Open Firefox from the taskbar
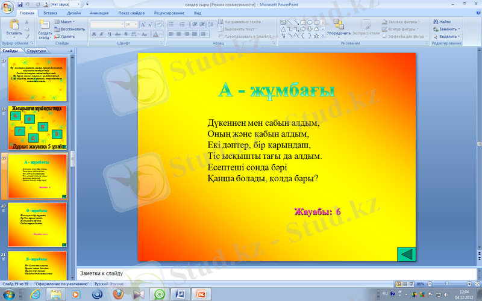482x301 pixels. coord(117,294)
